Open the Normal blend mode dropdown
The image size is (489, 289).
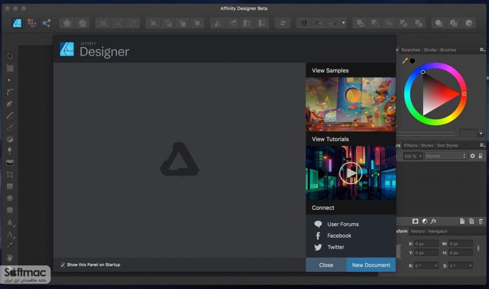pyautogui.click(x=446, y=156)
